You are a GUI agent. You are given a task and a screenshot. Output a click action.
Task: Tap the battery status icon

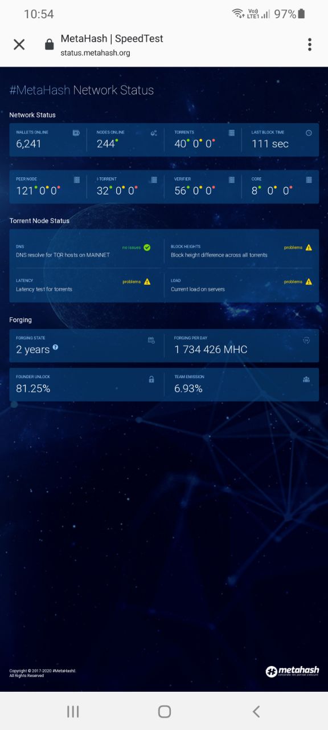(302, 14)
